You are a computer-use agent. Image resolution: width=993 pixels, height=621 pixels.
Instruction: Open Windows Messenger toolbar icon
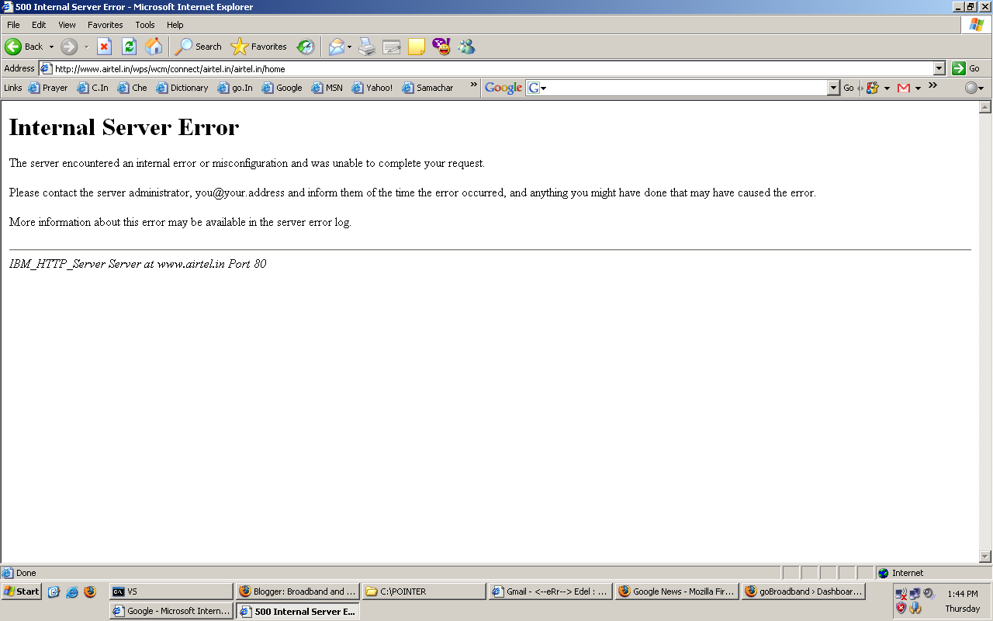tap(466, 47)
